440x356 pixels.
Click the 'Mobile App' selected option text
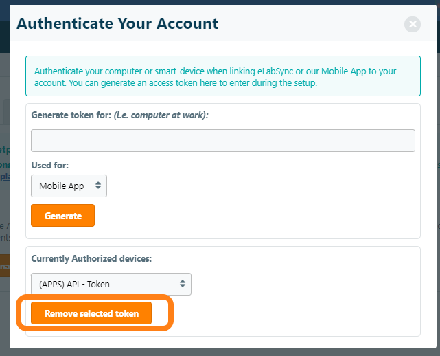[61, 186]
